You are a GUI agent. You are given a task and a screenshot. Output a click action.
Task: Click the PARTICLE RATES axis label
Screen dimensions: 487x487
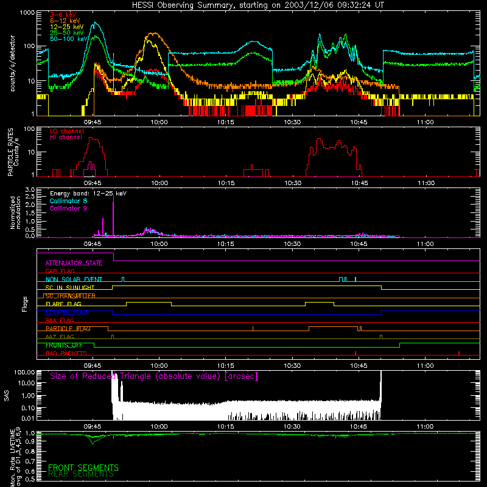(13, 152)
